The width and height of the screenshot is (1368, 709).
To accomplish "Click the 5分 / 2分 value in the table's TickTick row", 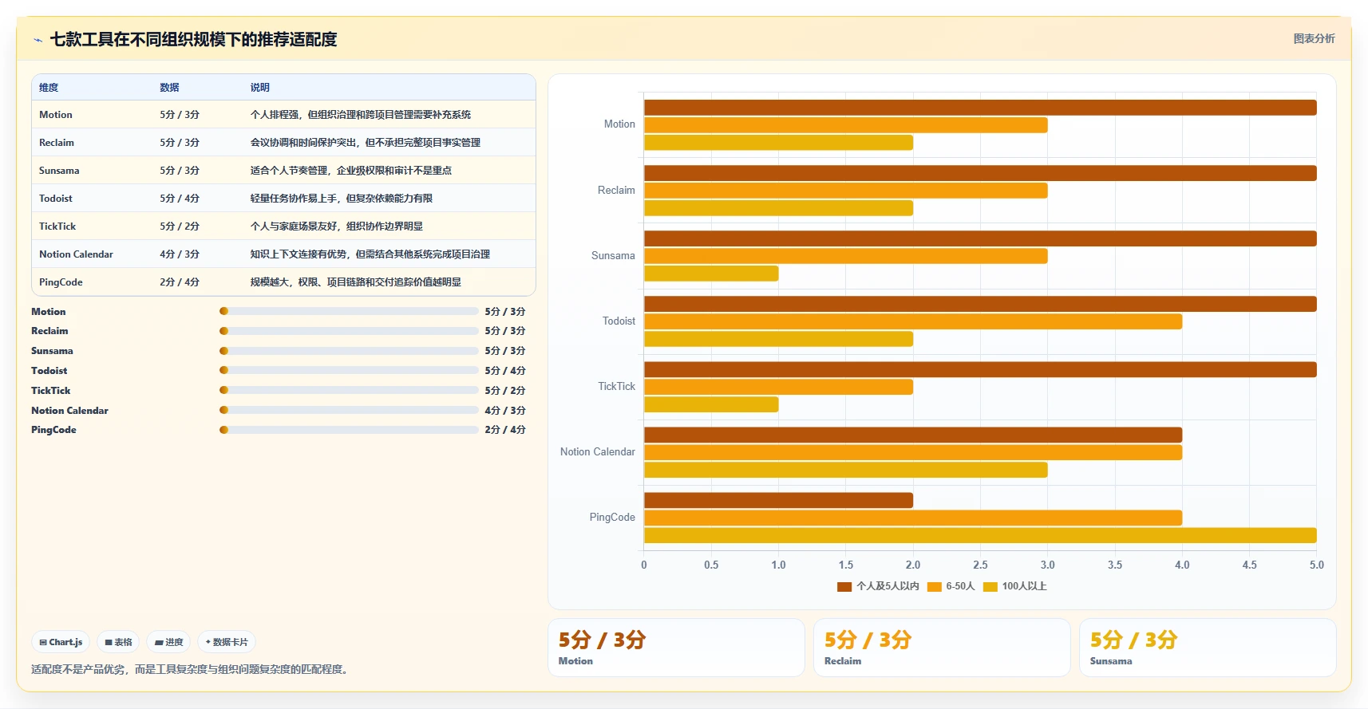I will pyautogui.click(x=180, y=226).
